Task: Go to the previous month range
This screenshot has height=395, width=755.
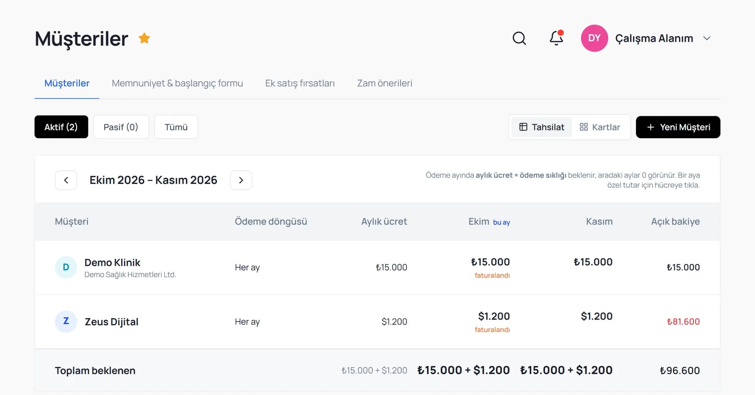Action: pos(66,180)
